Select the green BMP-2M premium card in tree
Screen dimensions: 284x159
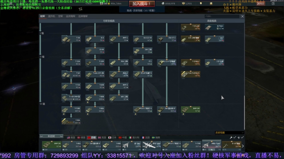tap(191, 109)
